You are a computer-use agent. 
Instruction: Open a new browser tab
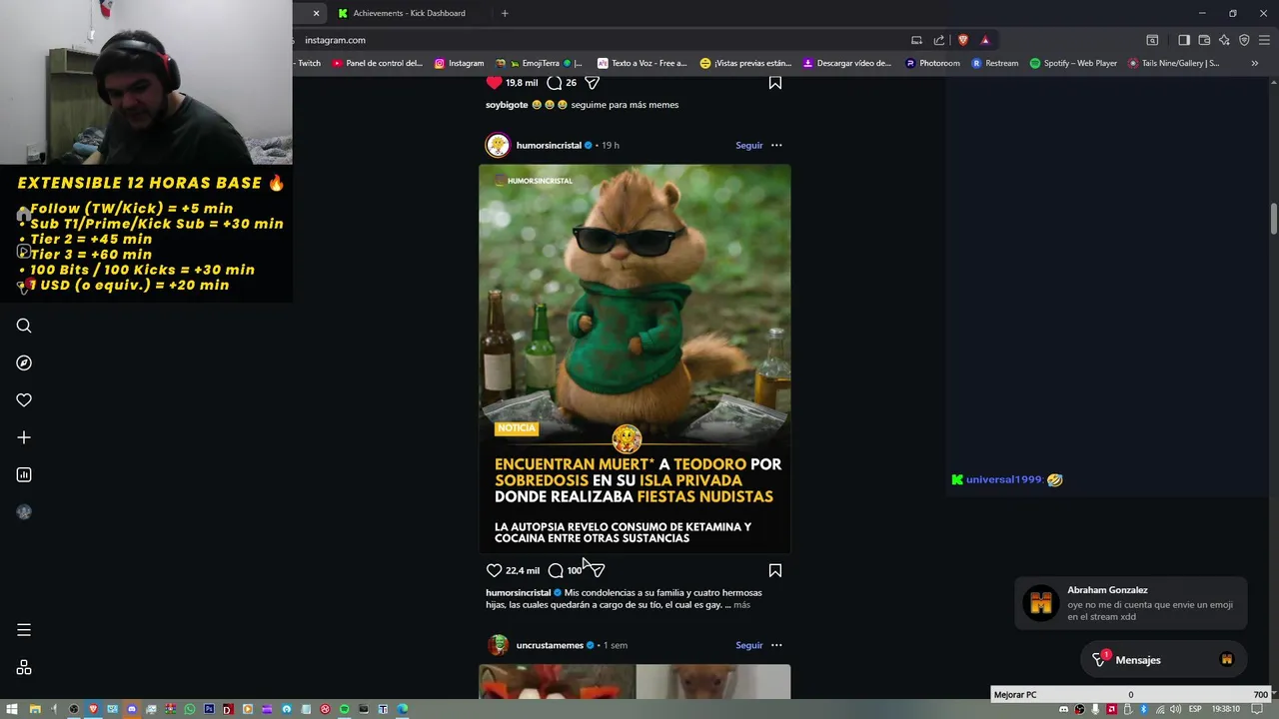tap(505, 13)
